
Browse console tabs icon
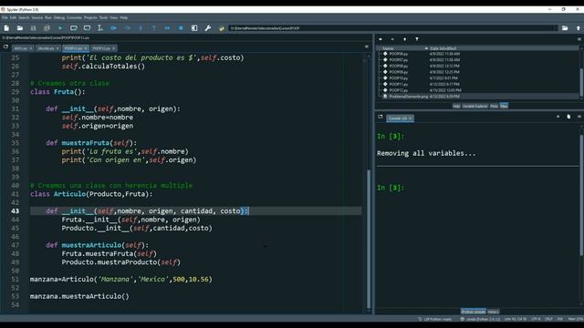coord(381,117)
